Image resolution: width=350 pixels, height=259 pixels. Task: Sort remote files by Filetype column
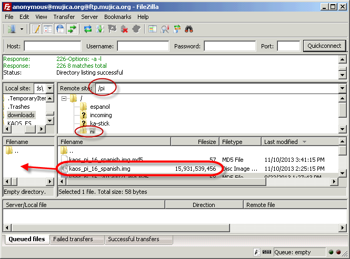click(240, 142)
